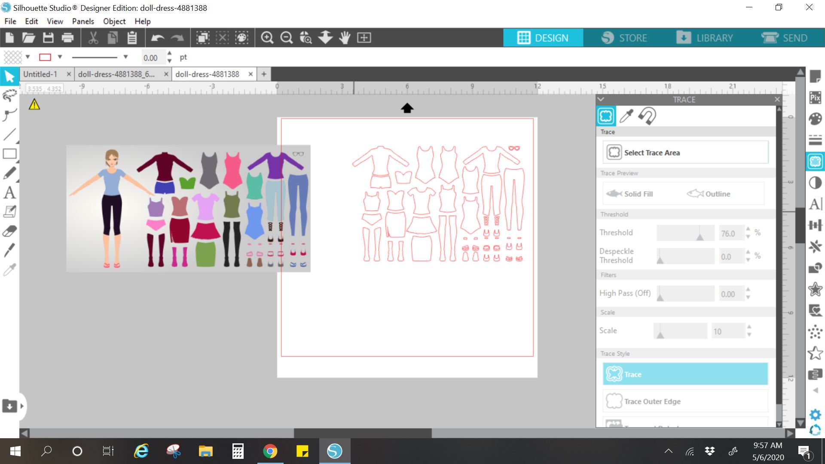Switch to the doll-dress-4881388_6... tab
Image resolution: width=825 pixels, height=464 pixels.
(116, 74)
